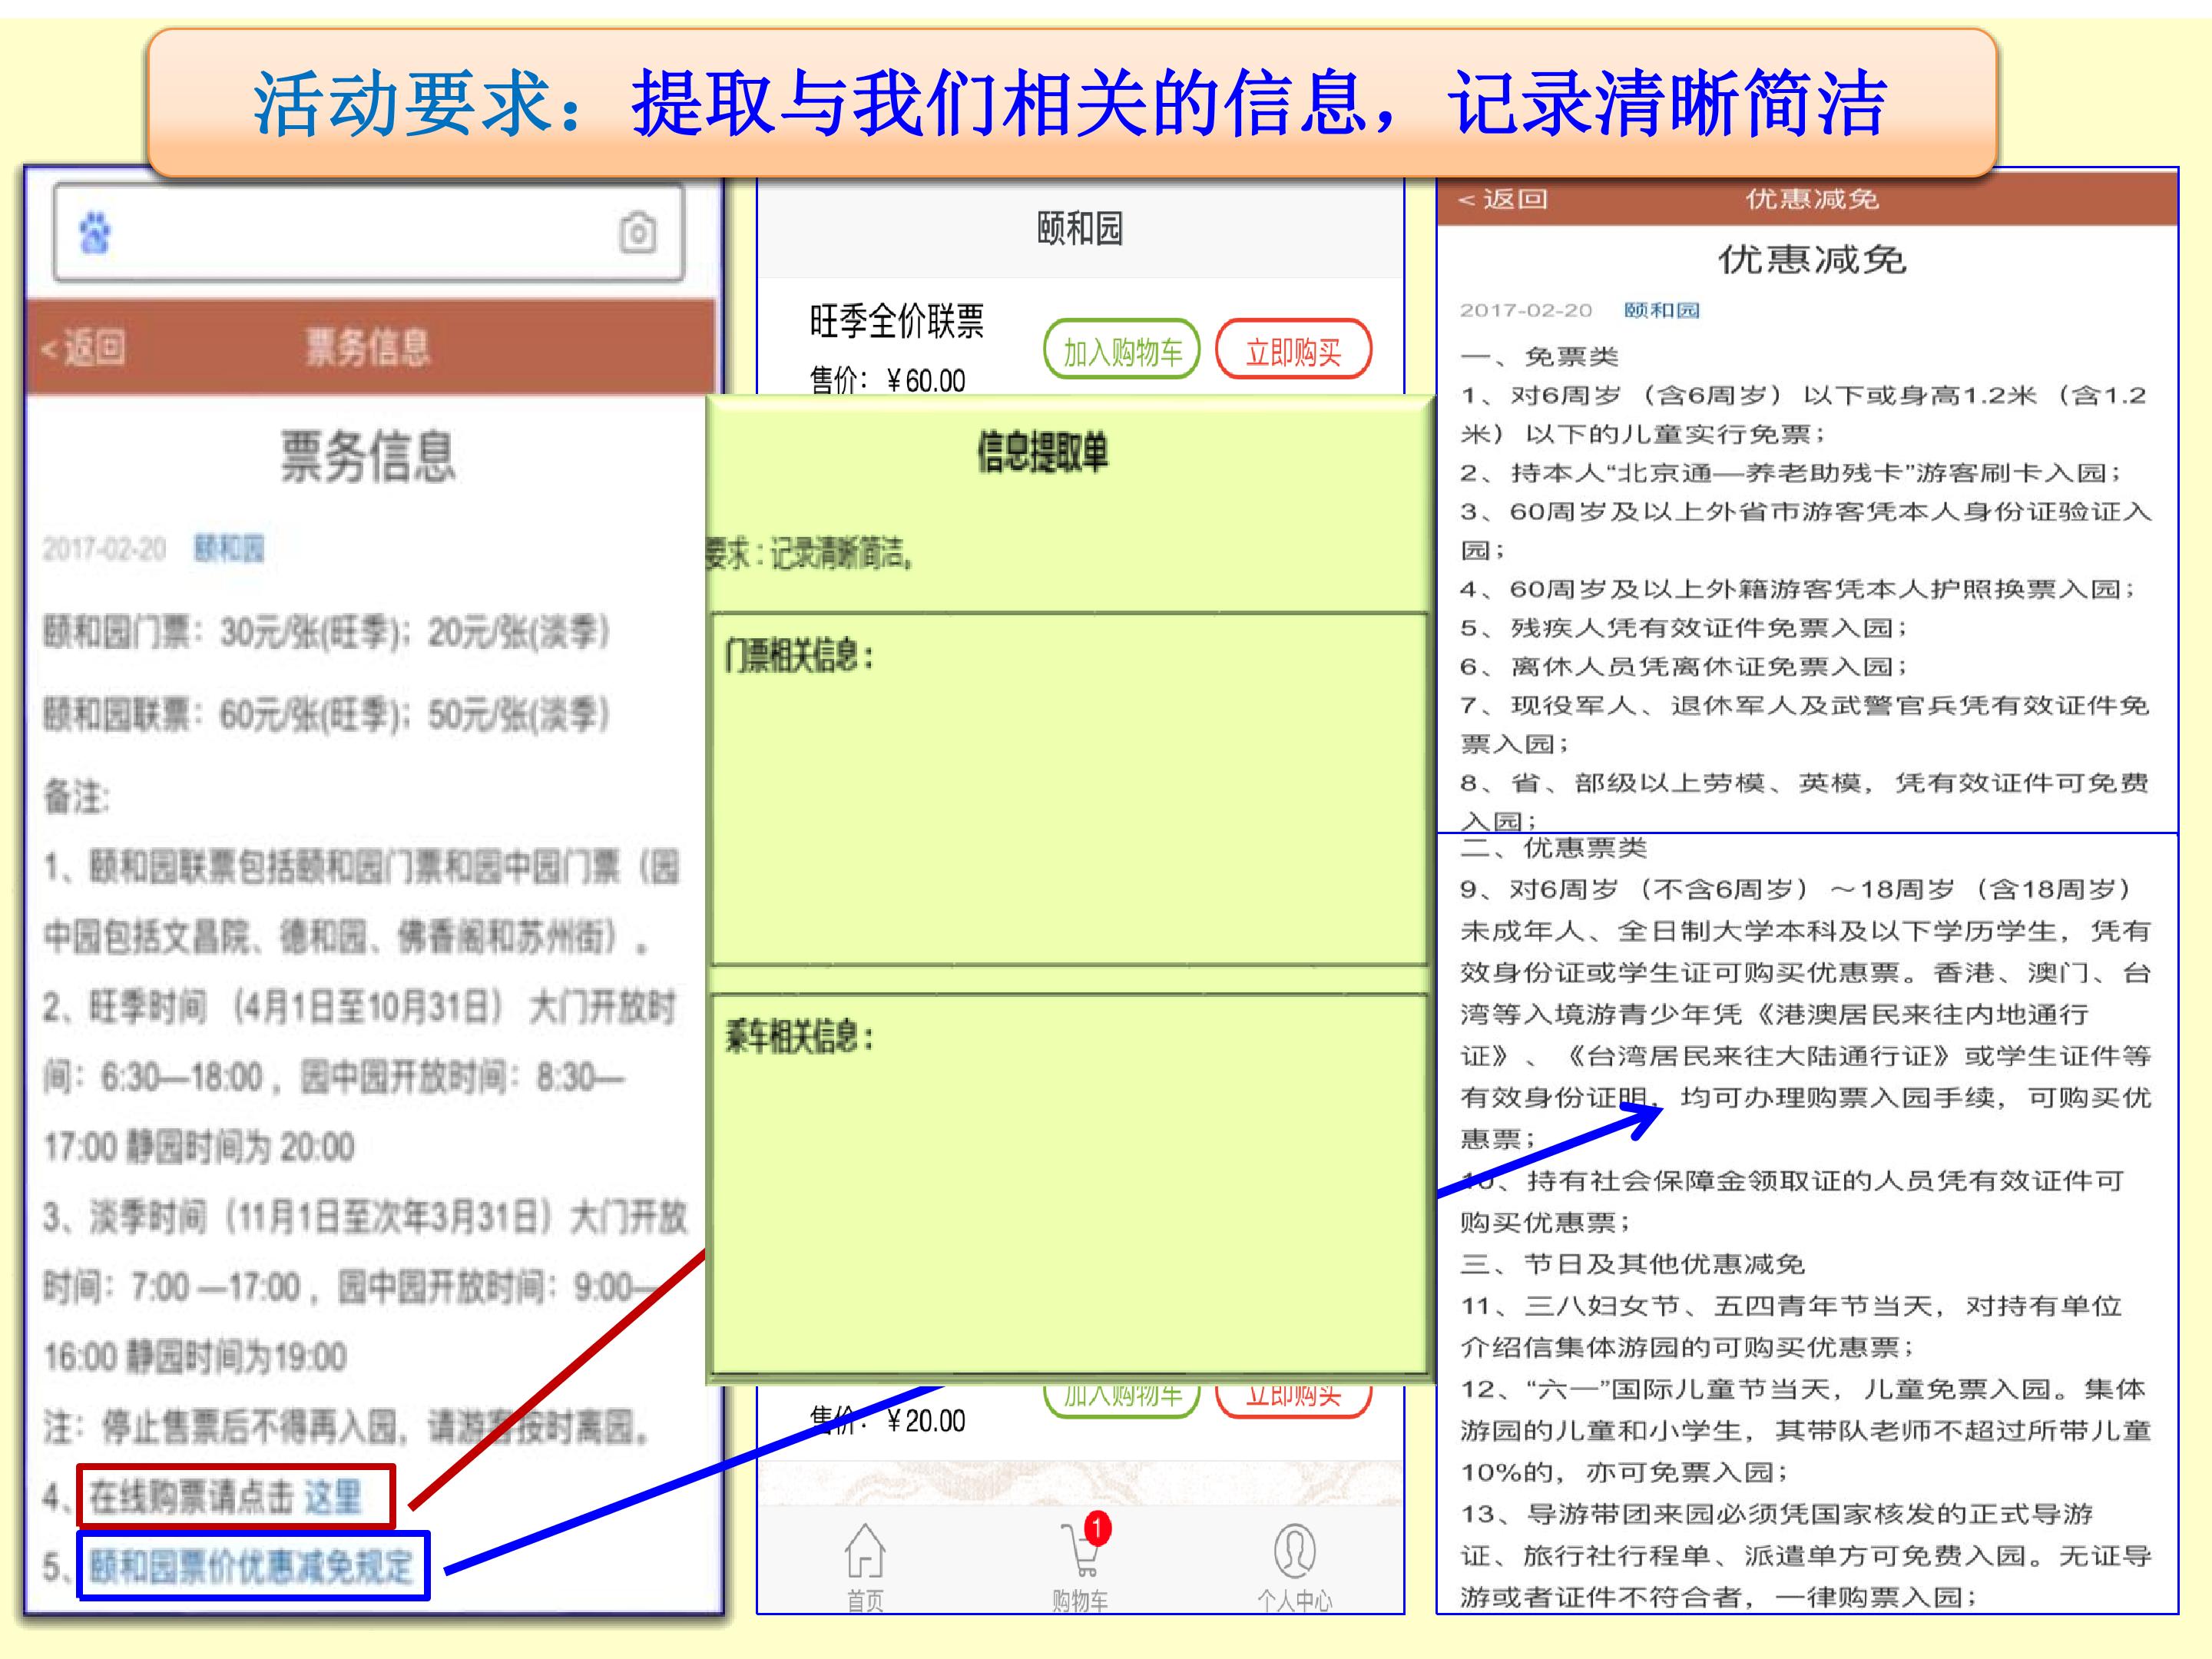Open the 颐和园票价优惠减免规定 link
Image resolution: width=2212 pixels, height=1659 pixels.
(x=251, y=1566)
